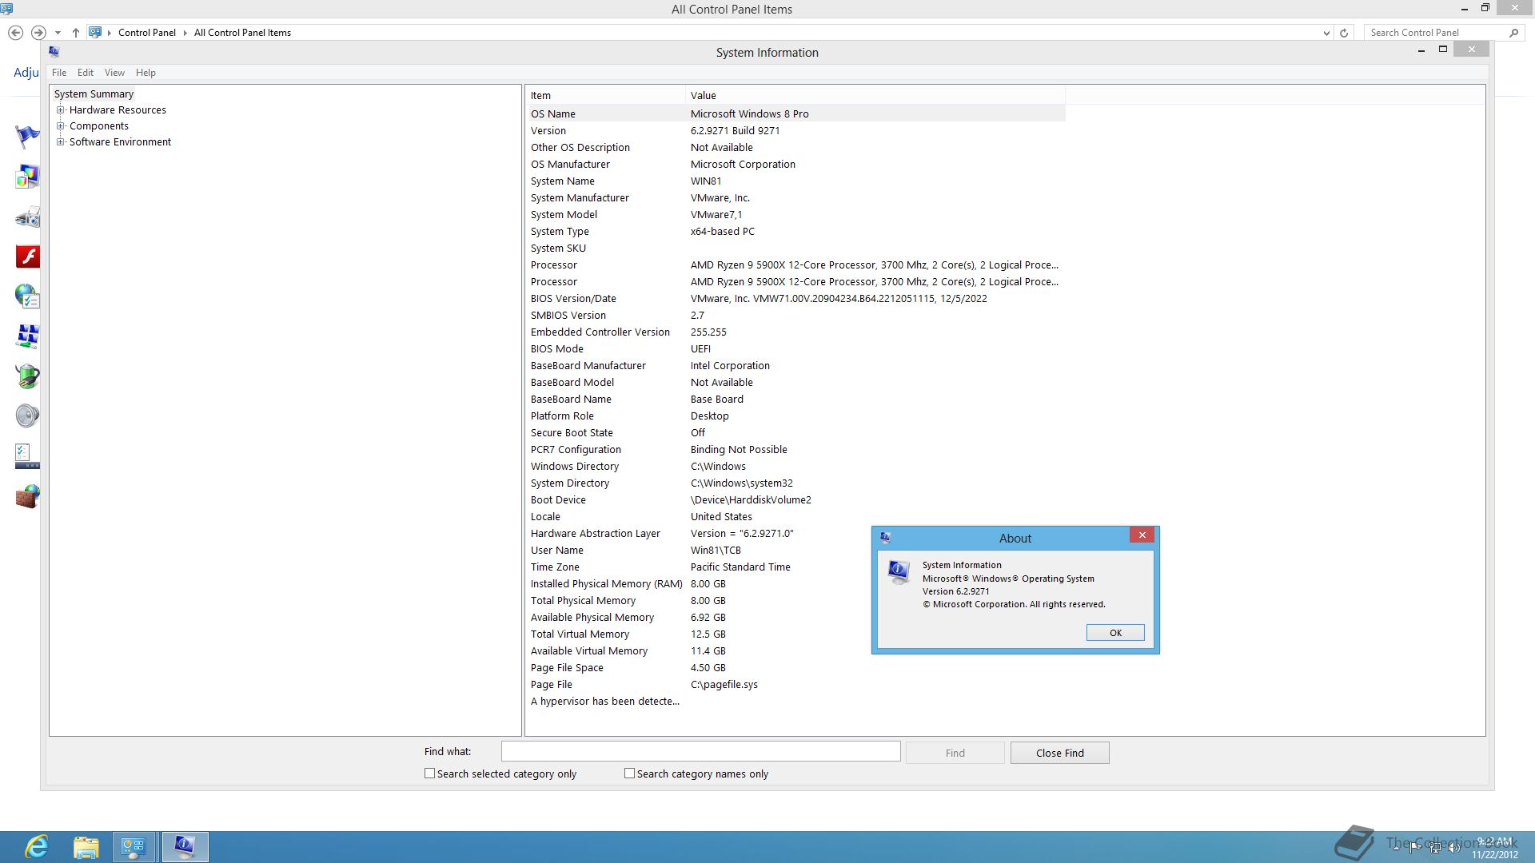The image size is (1535, 863).
Task: Open Internet Options globe-checklist icon
Action: click(27, 296)
